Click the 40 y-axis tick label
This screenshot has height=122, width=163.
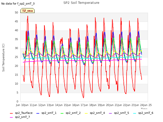pyautogui.click(x=16, y=30)
